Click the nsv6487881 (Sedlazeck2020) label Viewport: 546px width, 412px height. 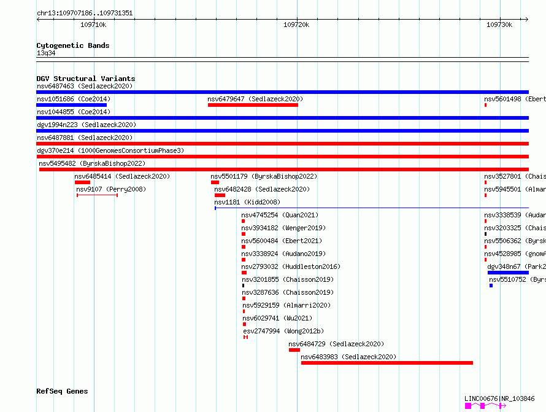[85, 138]
